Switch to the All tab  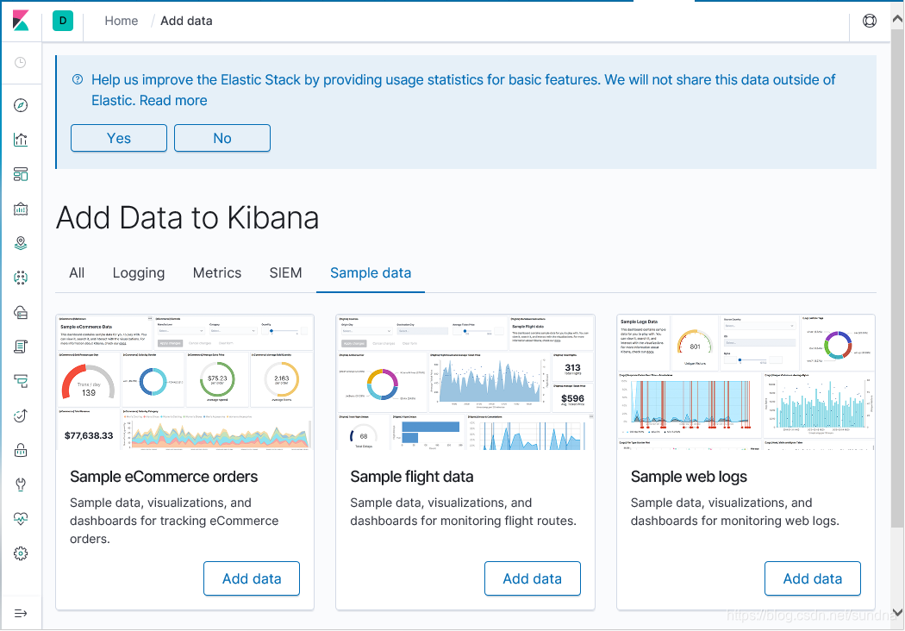[x=77, y=272]
